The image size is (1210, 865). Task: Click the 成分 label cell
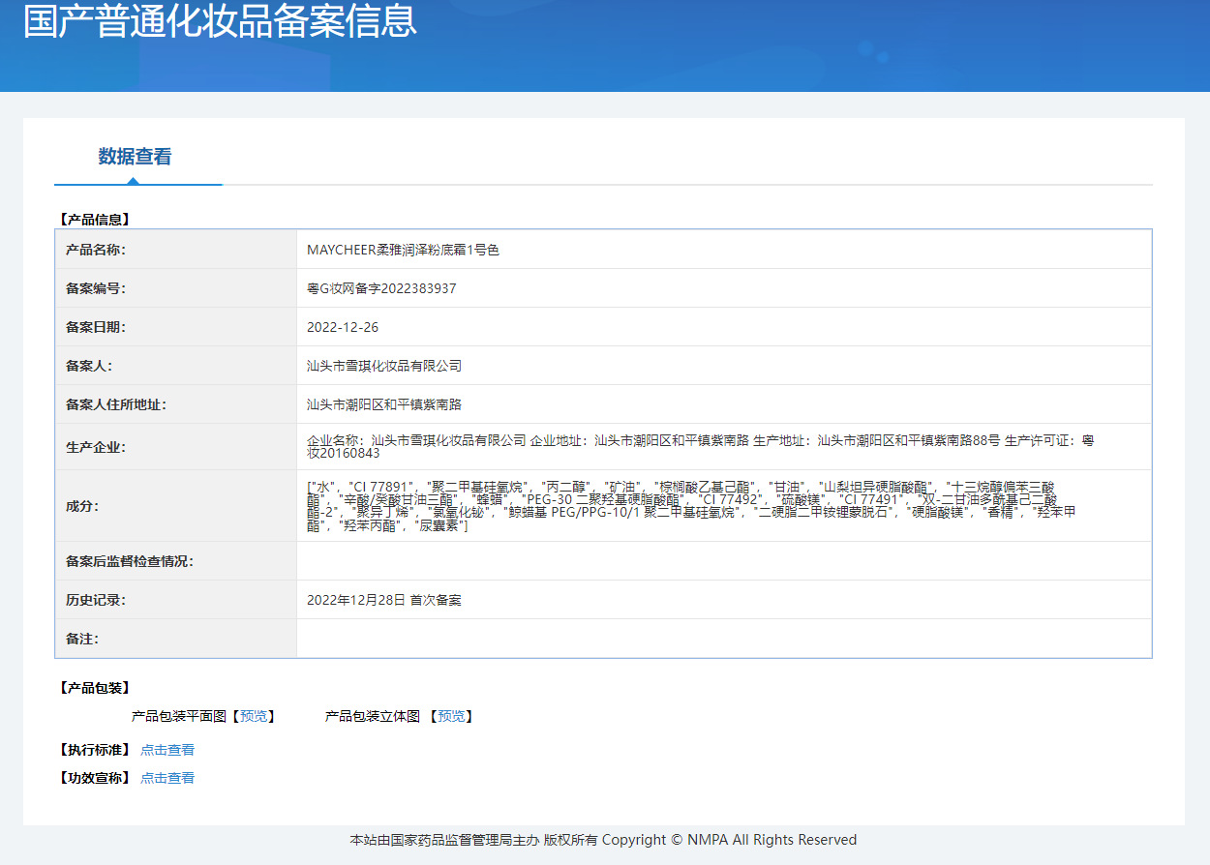click(x=176, y=506)
